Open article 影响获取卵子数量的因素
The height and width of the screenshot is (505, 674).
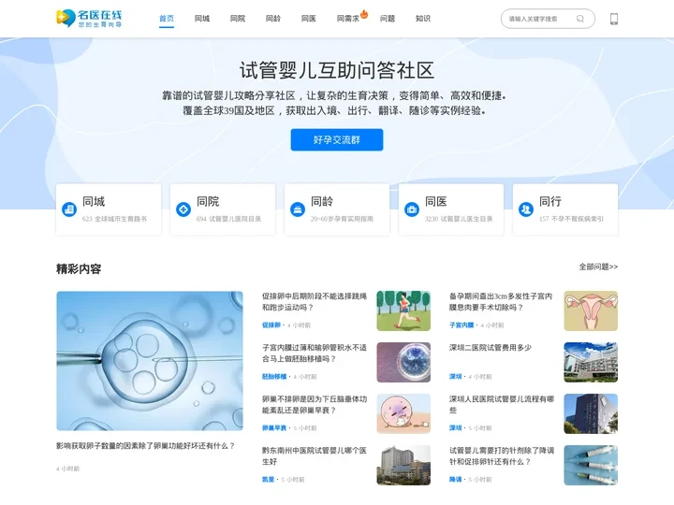[146, 446]
